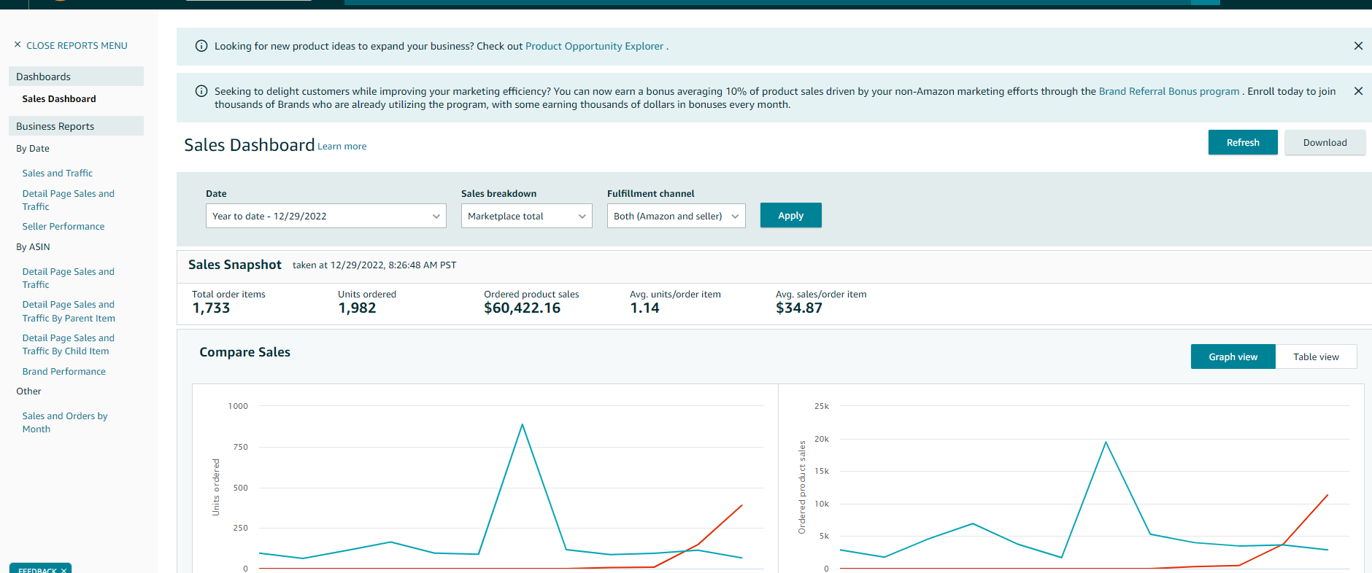Refresh the Sales Dashboard

click(x=1242, y=142)
